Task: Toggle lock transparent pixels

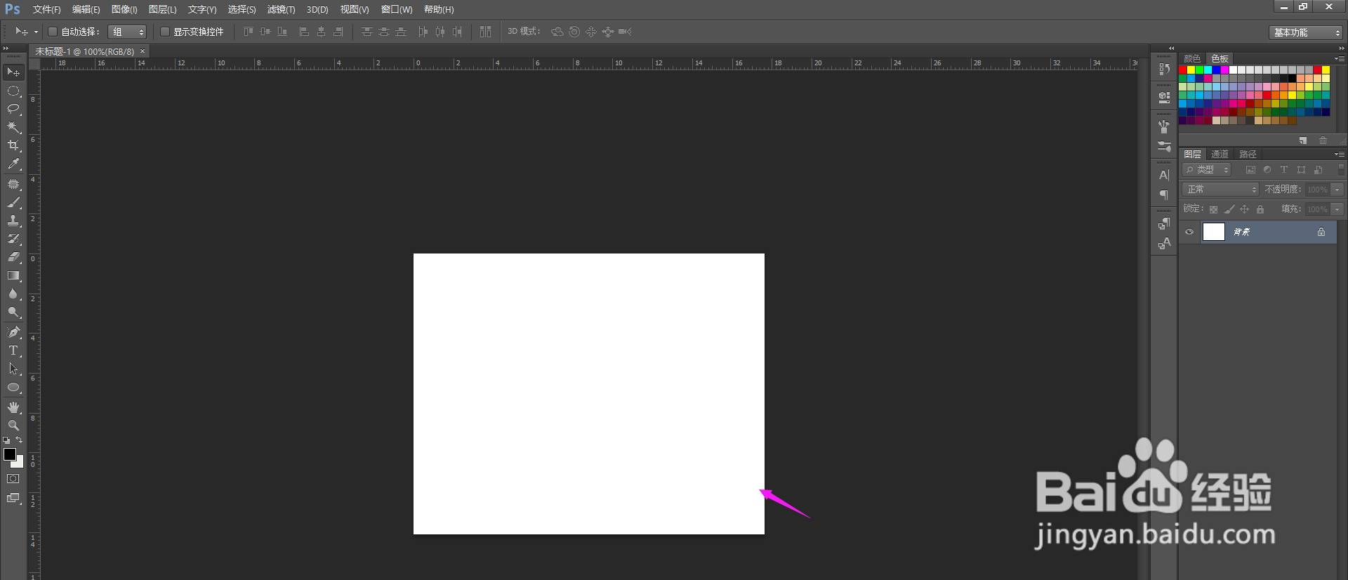Action: coord(1213,209)
